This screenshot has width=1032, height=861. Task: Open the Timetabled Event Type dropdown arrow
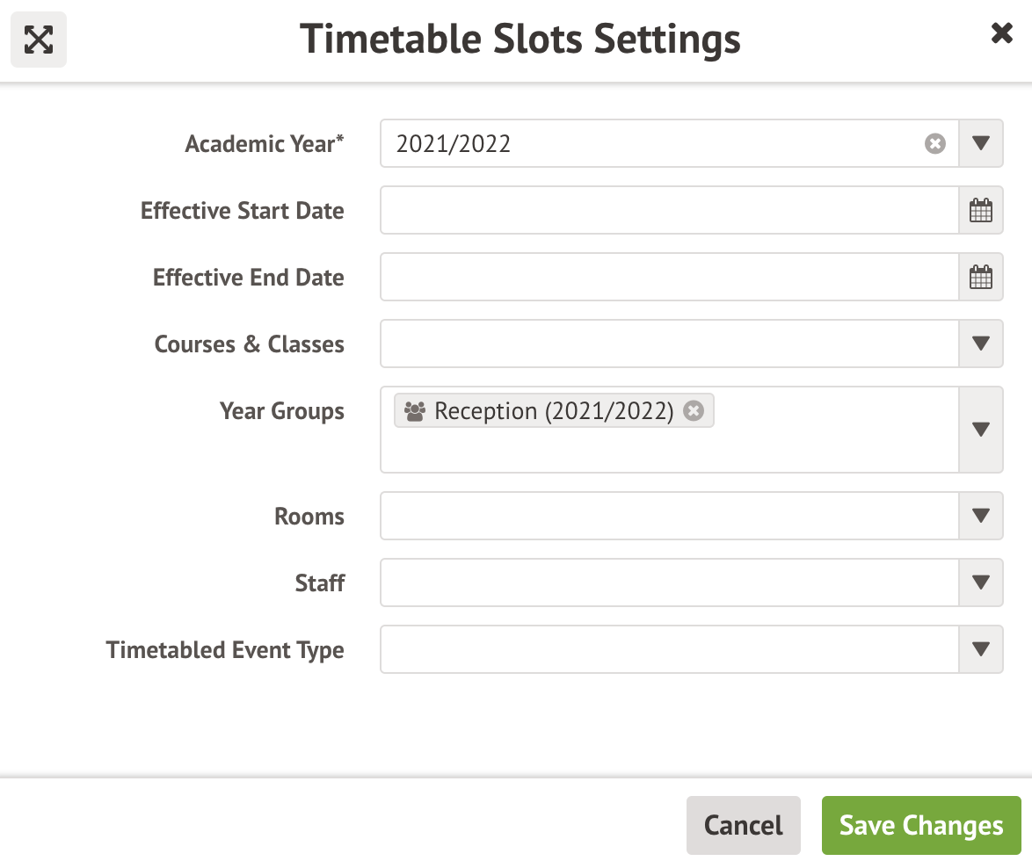coord(981,650)
